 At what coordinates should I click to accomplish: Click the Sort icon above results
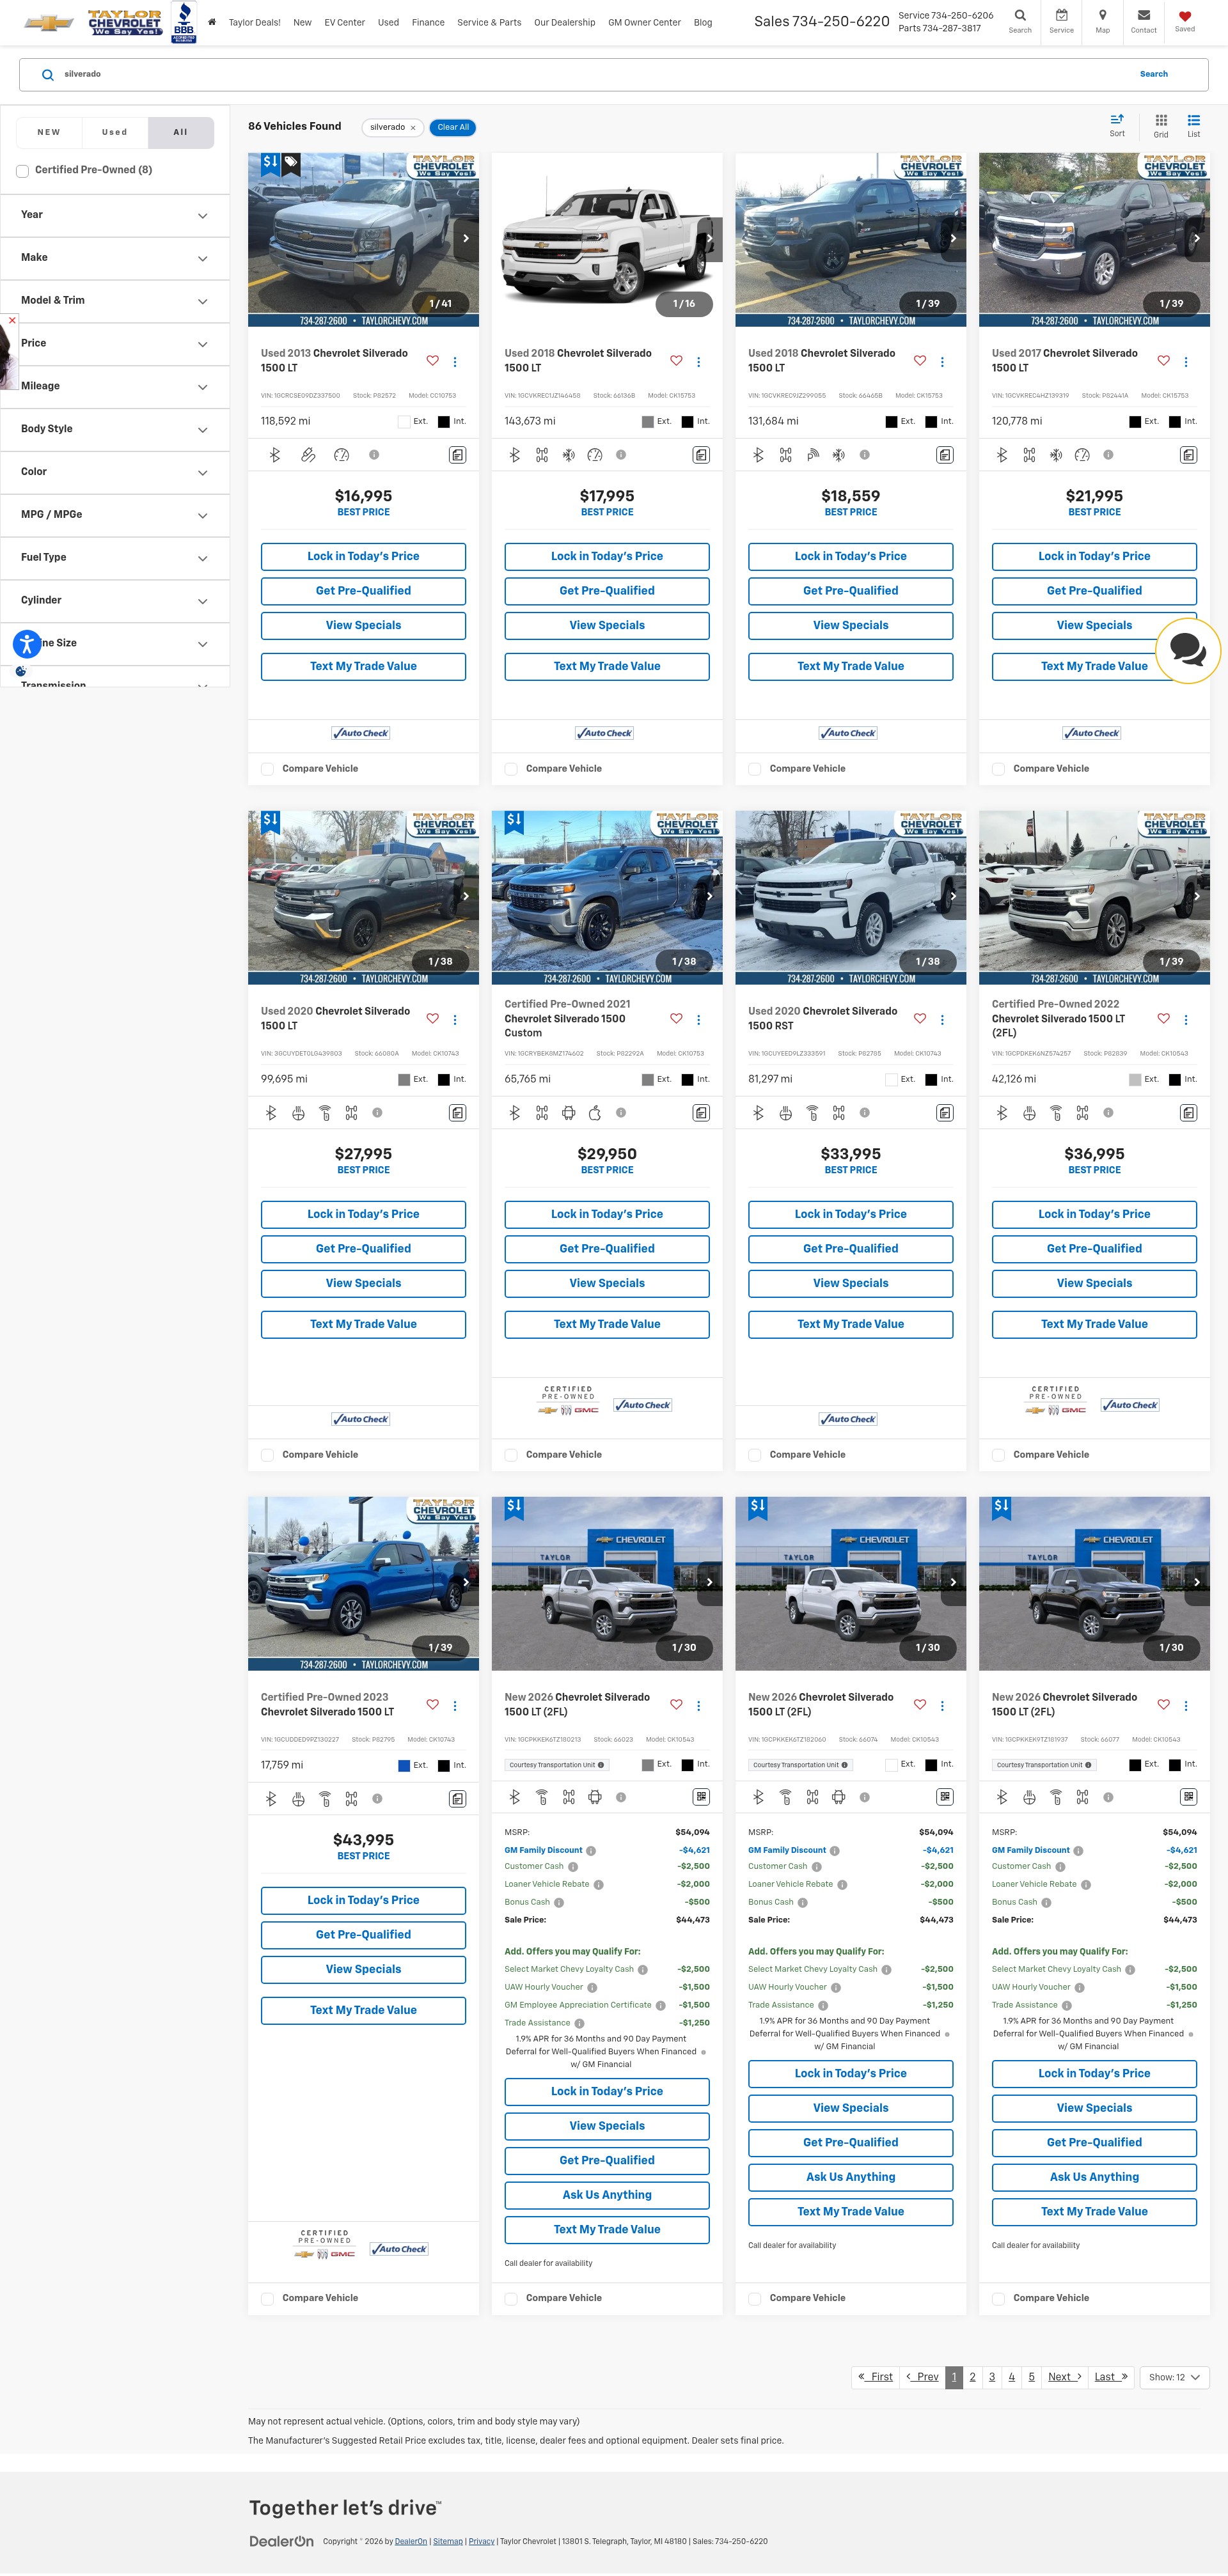tap(1116, 120)
